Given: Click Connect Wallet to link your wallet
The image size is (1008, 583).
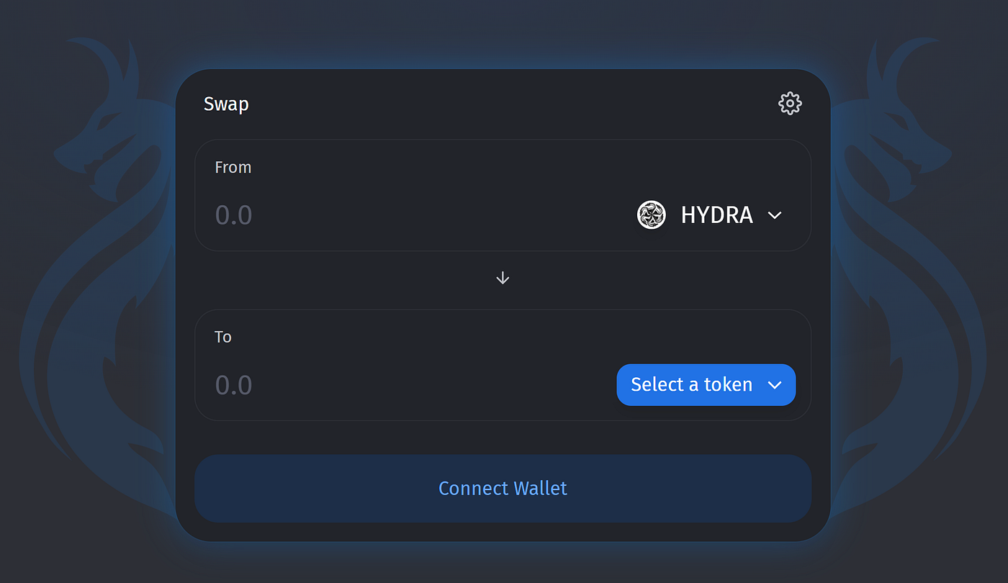Looking at the screenshot, I should pyautogui.click(x=503, y=488).
